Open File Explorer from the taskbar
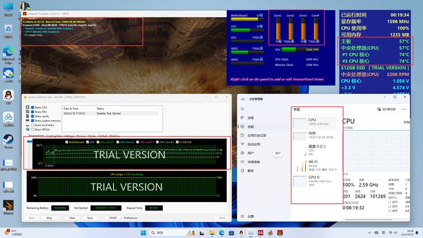The image size is (423, 238). click(x=212, y=233)
